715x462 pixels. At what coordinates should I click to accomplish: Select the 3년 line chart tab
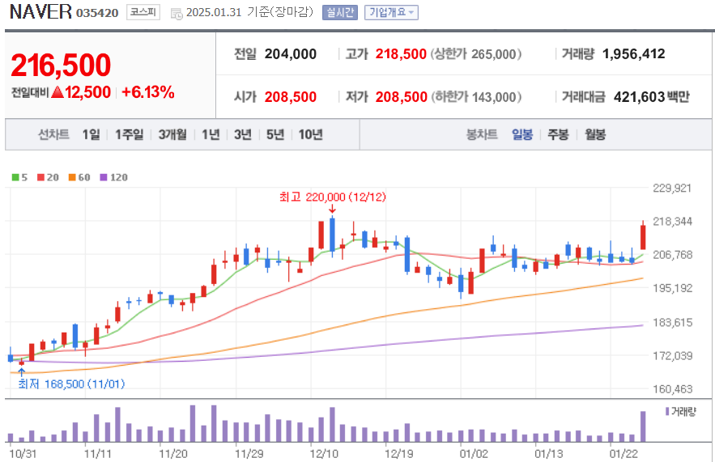(243, 134)
